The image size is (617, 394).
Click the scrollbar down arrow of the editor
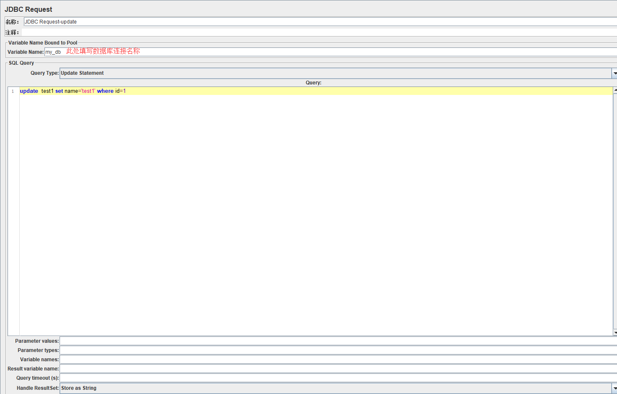[x=614, y=332]
